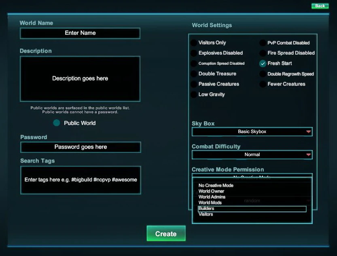Click the World Name input field
The width and height of the screenshot is (337, 256).
[80, 33]
